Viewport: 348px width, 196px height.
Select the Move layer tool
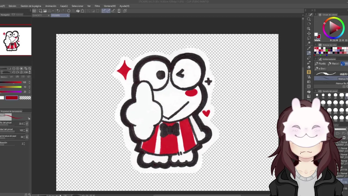click(309, 33)
